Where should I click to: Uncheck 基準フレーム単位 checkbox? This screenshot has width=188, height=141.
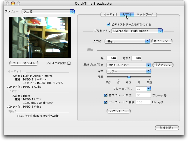tap(106, 95)
